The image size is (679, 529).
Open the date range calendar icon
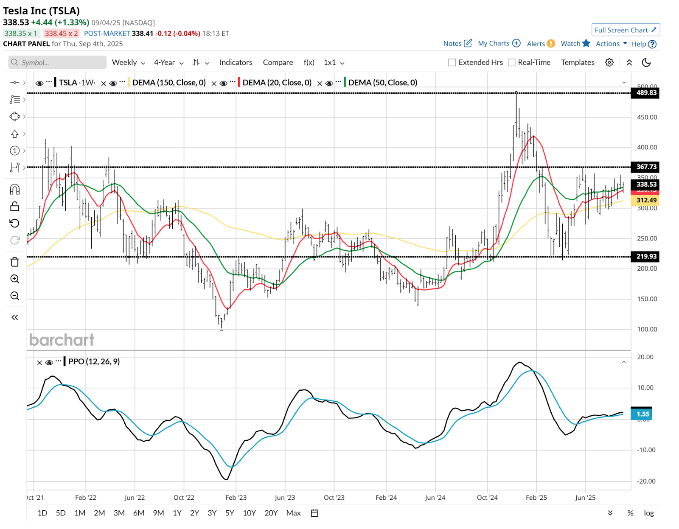point(314,513)
